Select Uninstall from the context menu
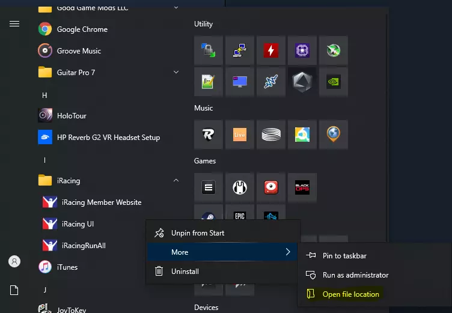This screenshot has height=313, width=452. tap(222, 271)
